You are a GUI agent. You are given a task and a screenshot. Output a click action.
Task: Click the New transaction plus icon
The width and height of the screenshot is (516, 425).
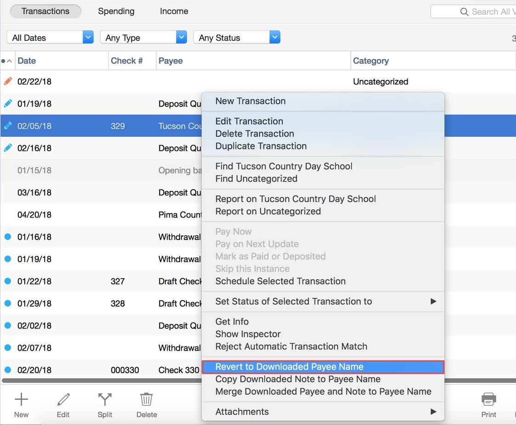[x=21, y=400]
